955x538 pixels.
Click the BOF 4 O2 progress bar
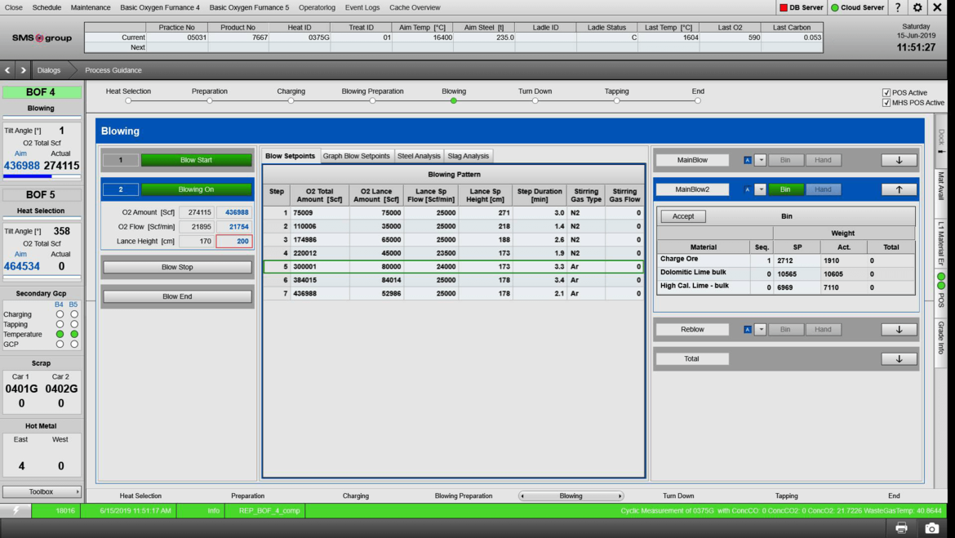pos(42,176)
